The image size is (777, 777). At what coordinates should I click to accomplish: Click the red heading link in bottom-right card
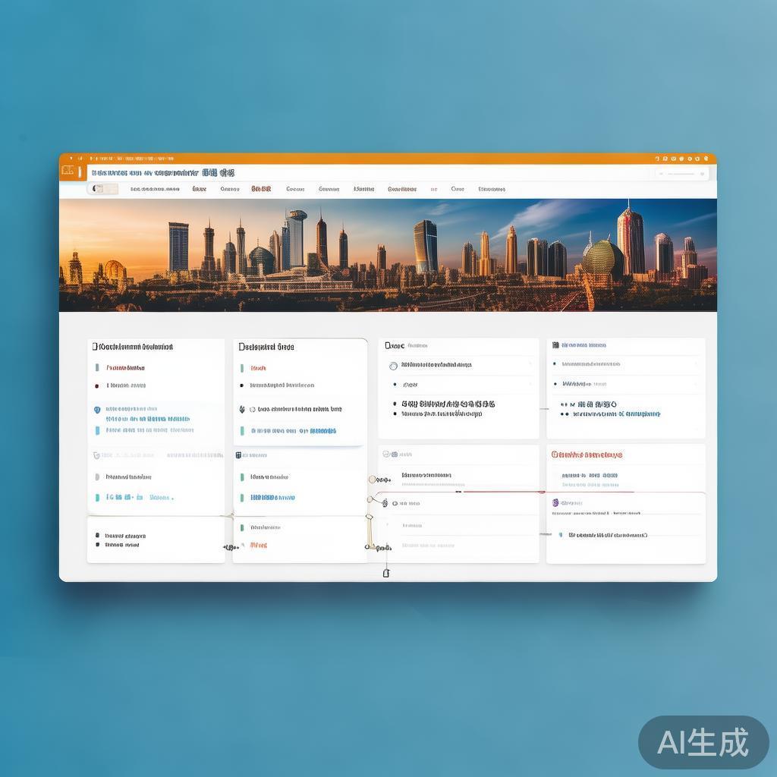[587, 455]
